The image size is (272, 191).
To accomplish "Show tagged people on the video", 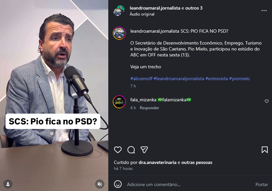I will point(8,184).
